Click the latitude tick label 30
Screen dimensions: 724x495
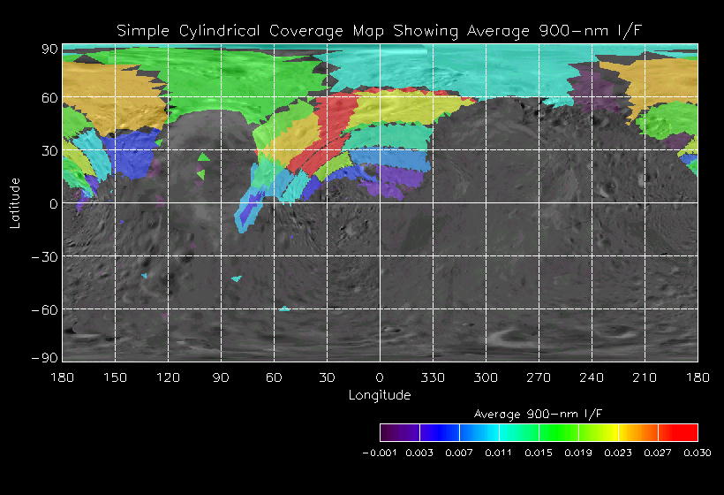pyautogui.click(x=49, y=150)
